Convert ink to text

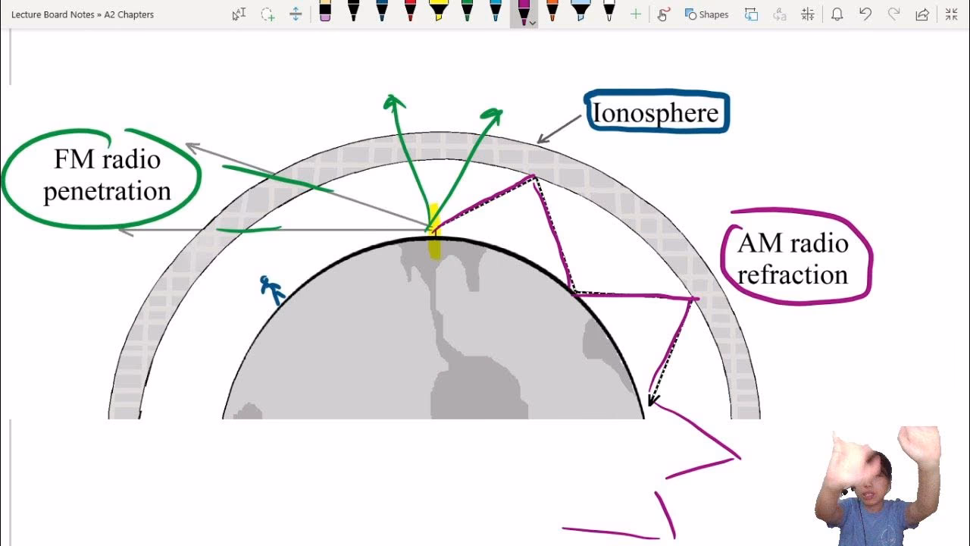click(779, 14)
